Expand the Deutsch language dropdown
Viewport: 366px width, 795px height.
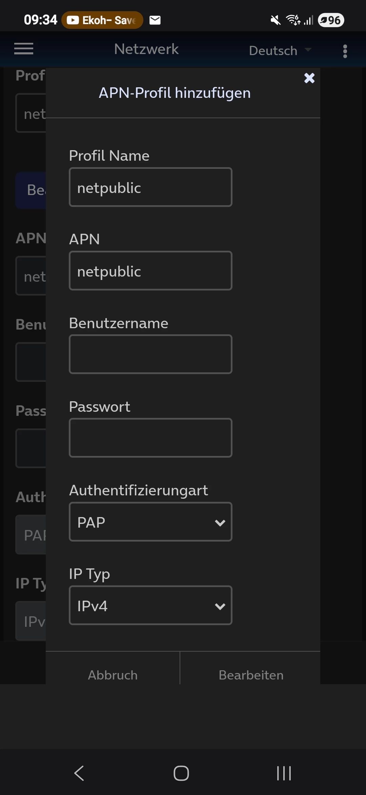pos(280,51)
